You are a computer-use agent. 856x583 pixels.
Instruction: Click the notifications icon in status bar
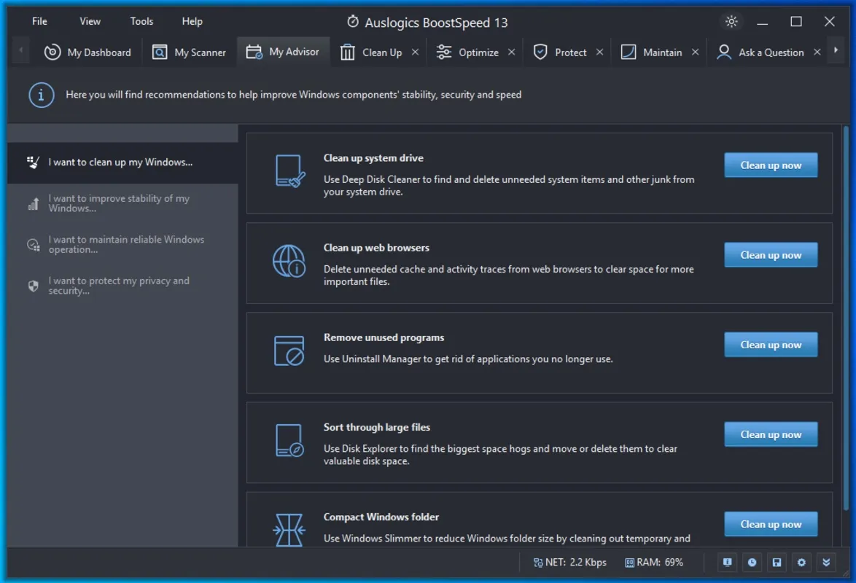[727, 563]
